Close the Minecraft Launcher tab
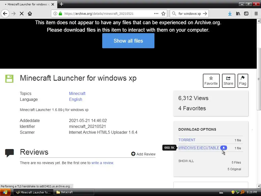The width and height of the screenshot is (261, 196). point(53,4)
